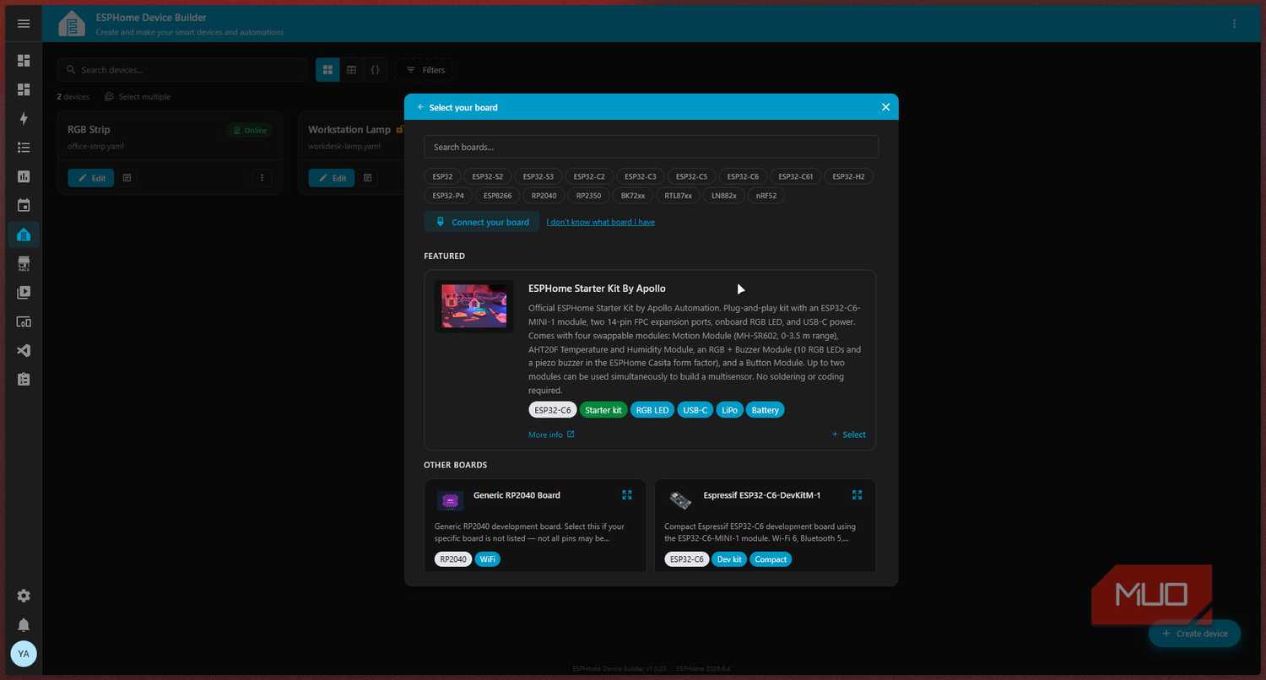Open the To-do clipboard sidebar icon
Image resolution: width=1266 pixels, height=680 pixels.
click(x=24, y=380)
